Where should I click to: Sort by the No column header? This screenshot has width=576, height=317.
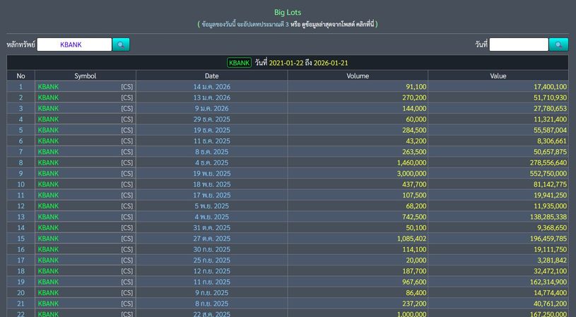pyautogui.click(x=20, y=76)
